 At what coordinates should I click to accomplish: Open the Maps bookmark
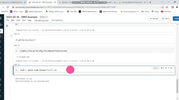tap(155, 12)
